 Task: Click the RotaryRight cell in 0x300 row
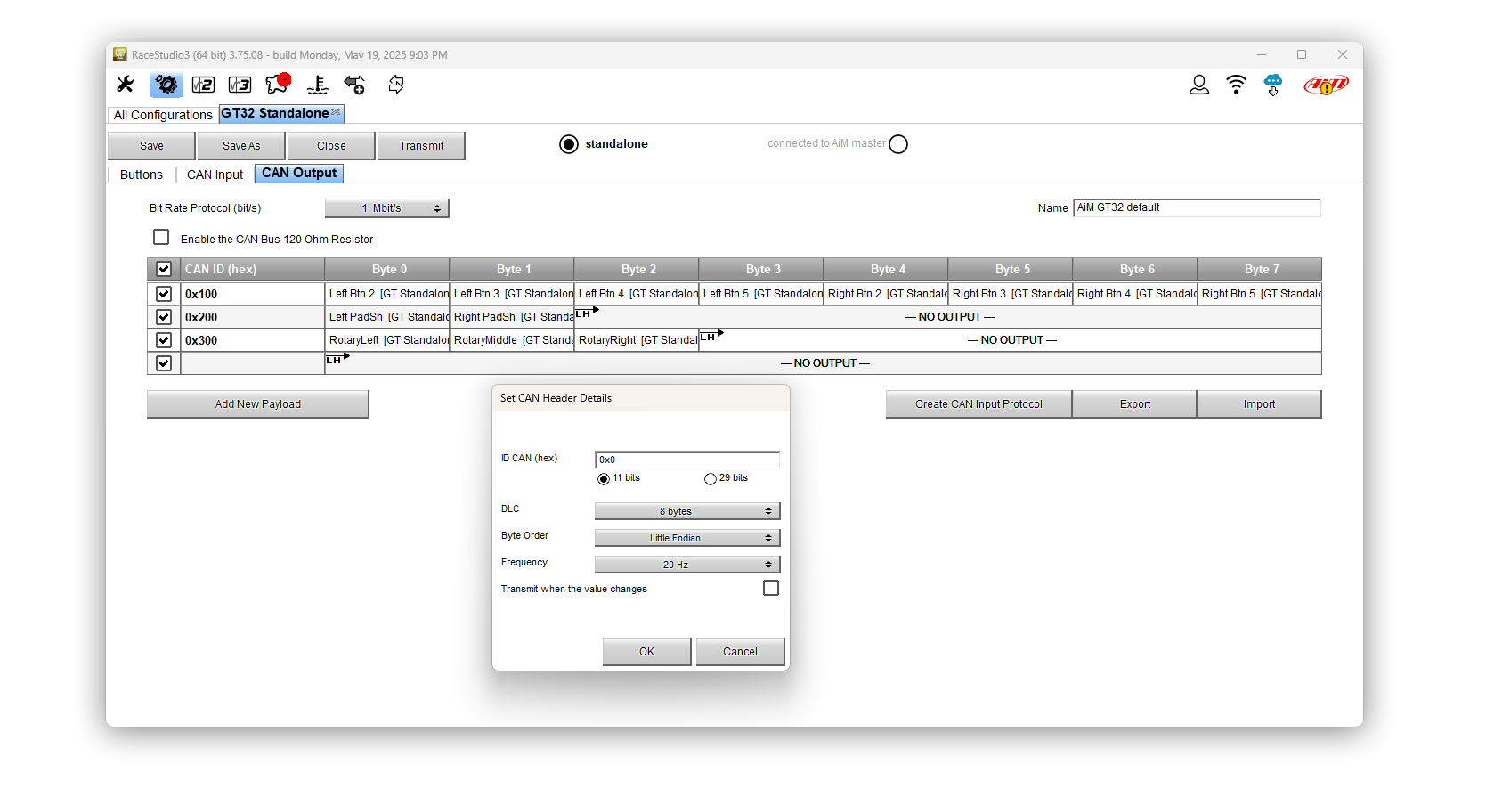pyautogui.click(x=637, y=340)
